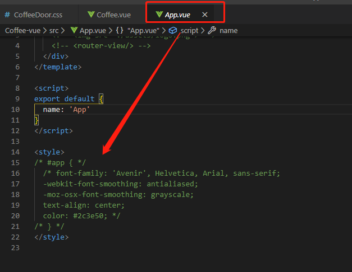Click the closing </template> tag
The width and height of the screenshot is (352, 272).
click(x=58, y=67)
